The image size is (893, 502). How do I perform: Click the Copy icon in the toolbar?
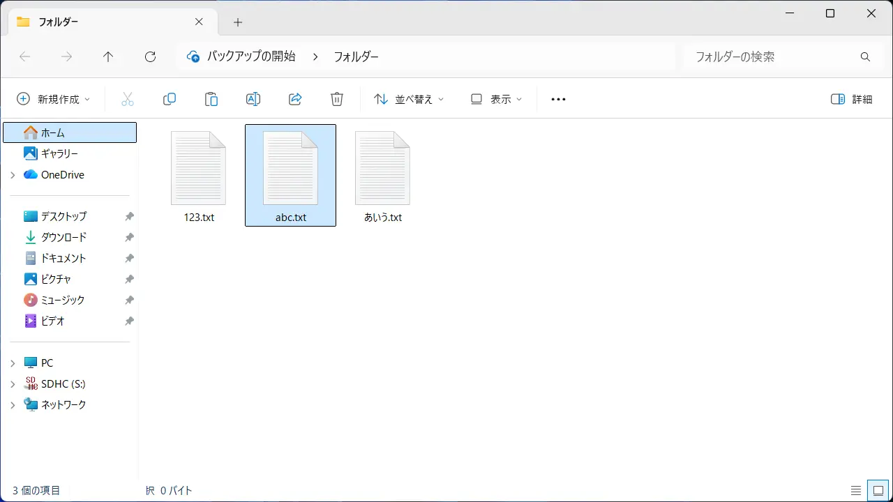(170, 98)
